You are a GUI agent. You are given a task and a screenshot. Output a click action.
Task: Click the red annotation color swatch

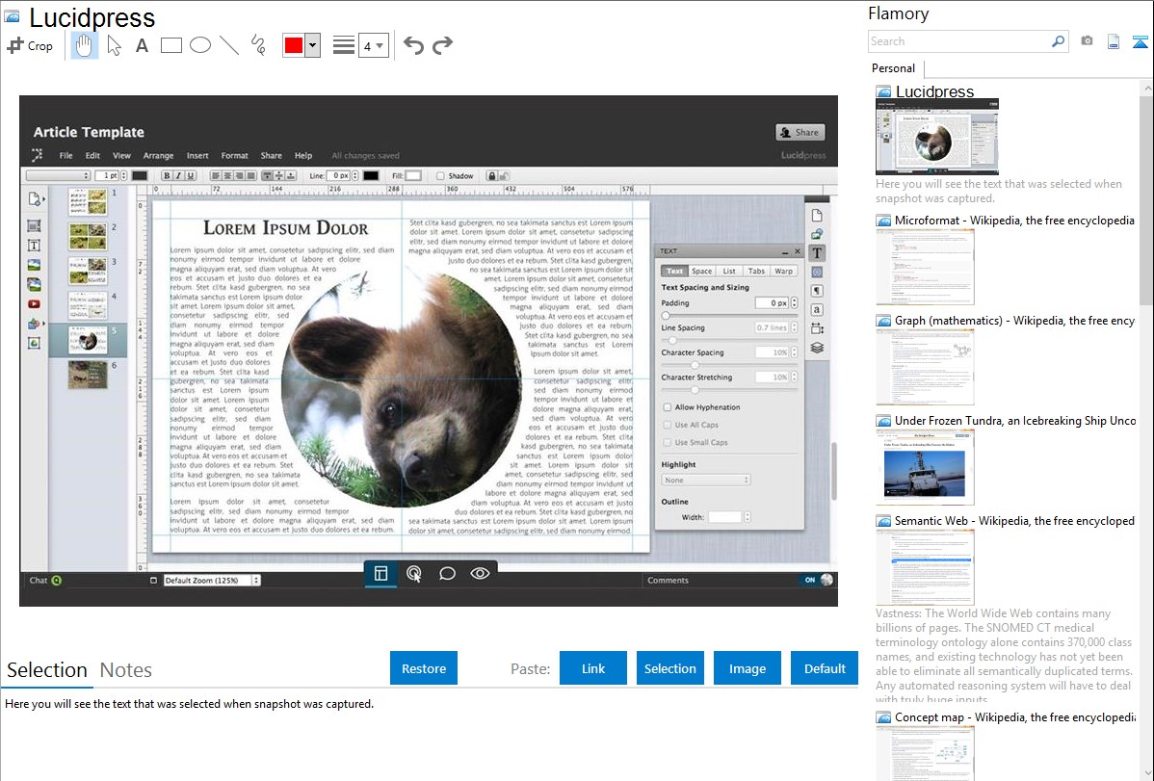click(294, 45)
